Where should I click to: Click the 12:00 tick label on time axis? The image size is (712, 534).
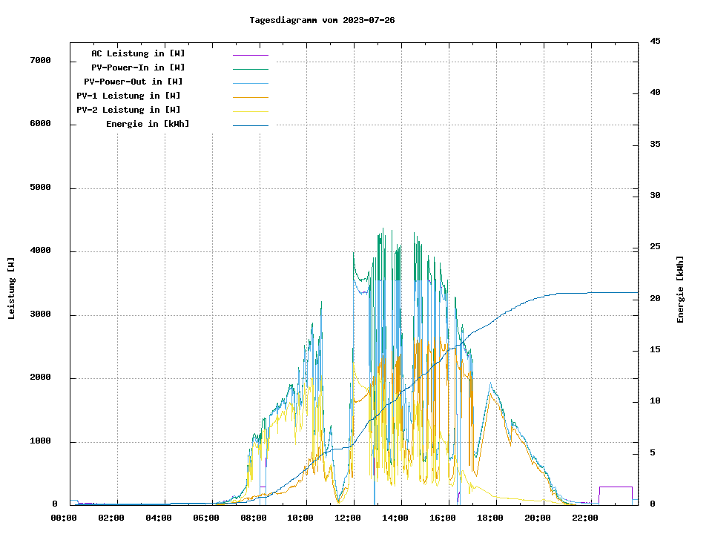[349, 518]
